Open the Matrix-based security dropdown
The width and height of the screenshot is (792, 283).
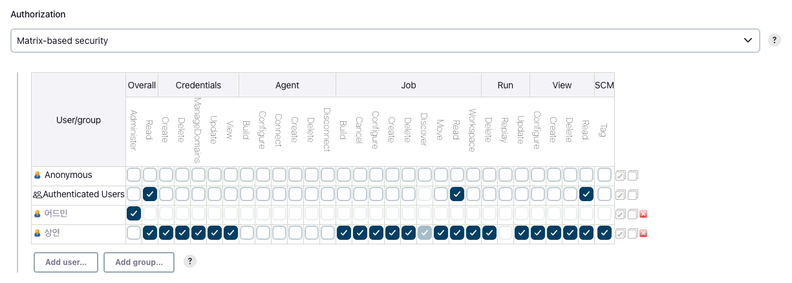tap(385, 41)
